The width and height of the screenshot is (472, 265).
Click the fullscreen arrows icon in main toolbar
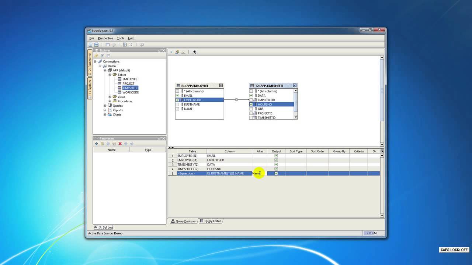[131, 45]
